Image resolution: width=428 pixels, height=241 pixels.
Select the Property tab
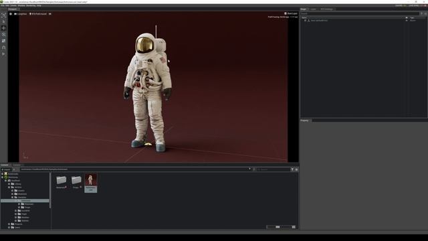(x=305, y=120)
